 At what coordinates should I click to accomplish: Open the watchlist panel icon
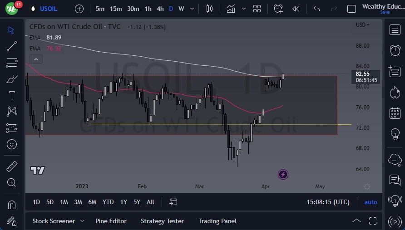coord(395,30)
